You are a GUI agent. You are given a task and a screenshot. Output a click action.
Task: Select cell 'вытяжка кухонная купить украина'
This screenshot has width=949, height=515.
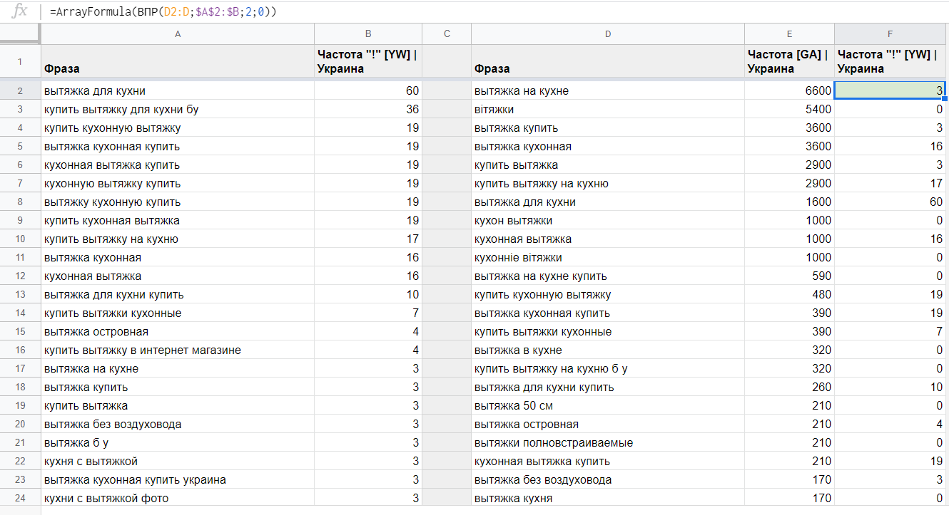(x=178, y=480)
